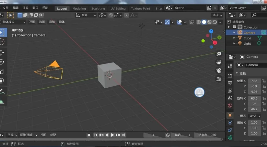Expand the Camera item in outliner
The width and height of the screenshot is (267, 147).
[234, 33]
